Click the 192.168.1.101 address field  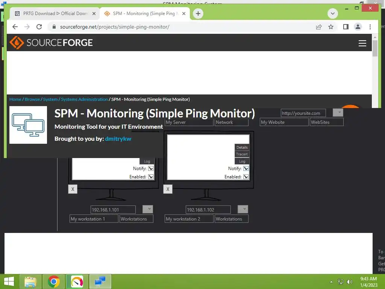tap(113, 210)
